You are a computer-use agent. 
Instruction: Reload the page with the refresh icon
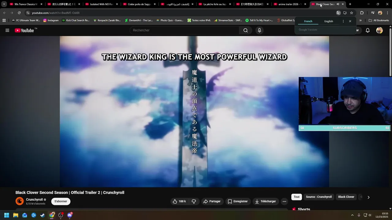(19, 13)
